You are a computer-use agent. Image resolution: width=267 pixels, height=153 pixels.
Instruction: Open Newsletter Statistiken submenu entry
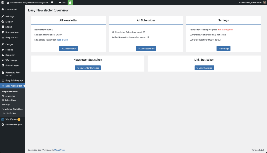click(x=12, y=109)
